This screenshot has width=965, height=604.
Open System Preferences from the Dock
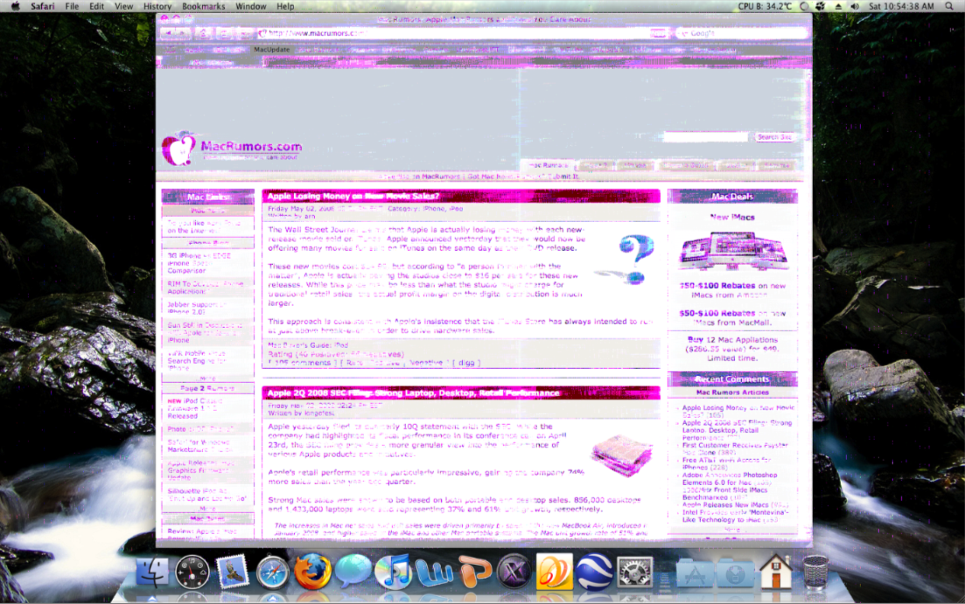click(x=634, y=572)
